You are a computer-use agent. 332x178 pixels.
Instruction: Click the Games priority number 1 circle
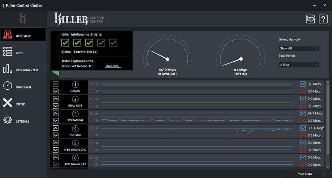tap(75, 84)
